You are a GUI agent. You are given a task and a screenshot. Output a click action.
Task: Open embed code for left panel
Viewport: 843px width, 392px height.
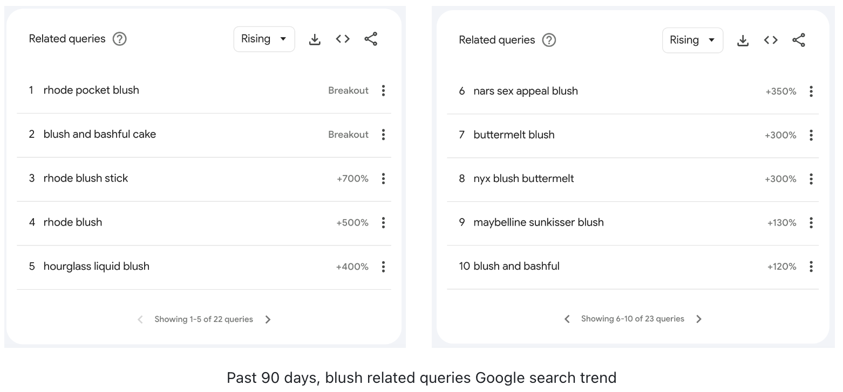click(x=343, y=39)
